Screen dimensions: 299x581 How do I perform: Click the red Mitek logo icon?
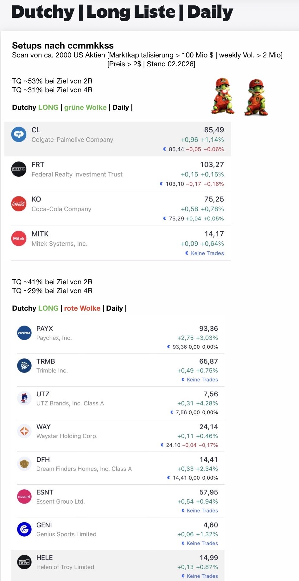tap(19, 238)
